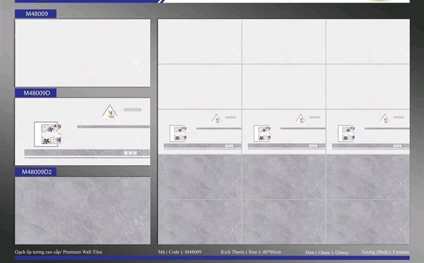Select the floral motif on the middle wall preview tile
The width and height of the screenshot is (424, 263).
coord(262,133)
